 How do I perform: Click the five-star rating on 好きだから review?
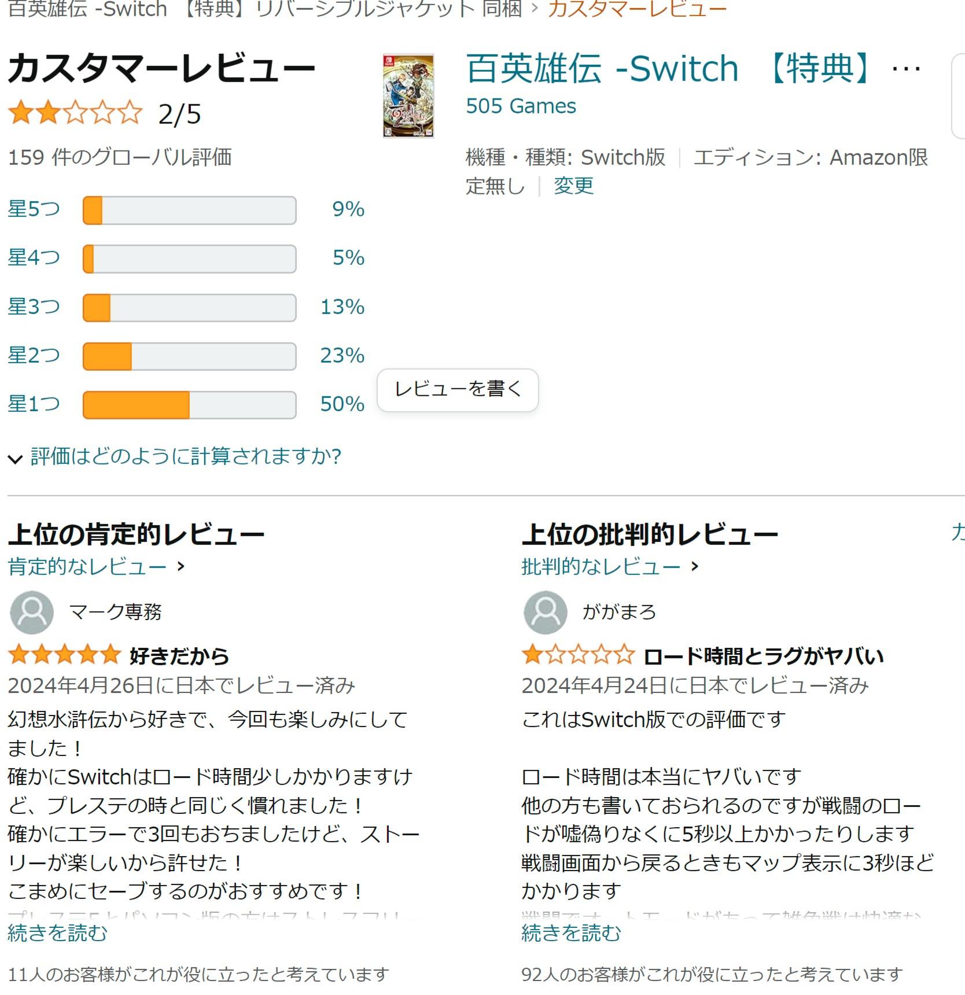coord(64,655)
